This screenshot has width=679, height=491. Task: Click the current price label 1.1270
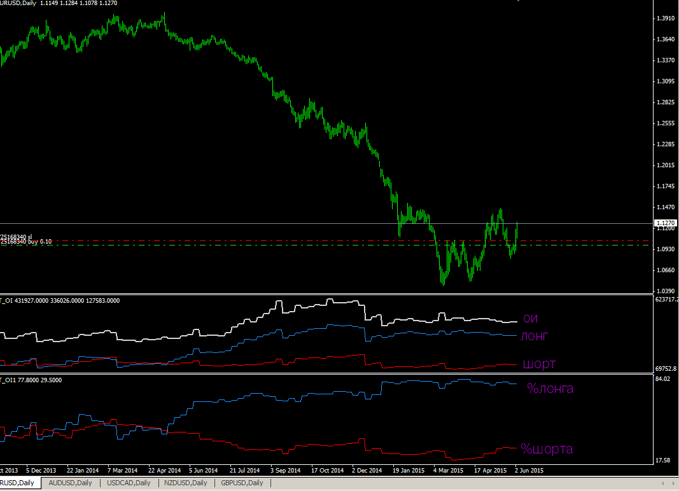[665, 223]
